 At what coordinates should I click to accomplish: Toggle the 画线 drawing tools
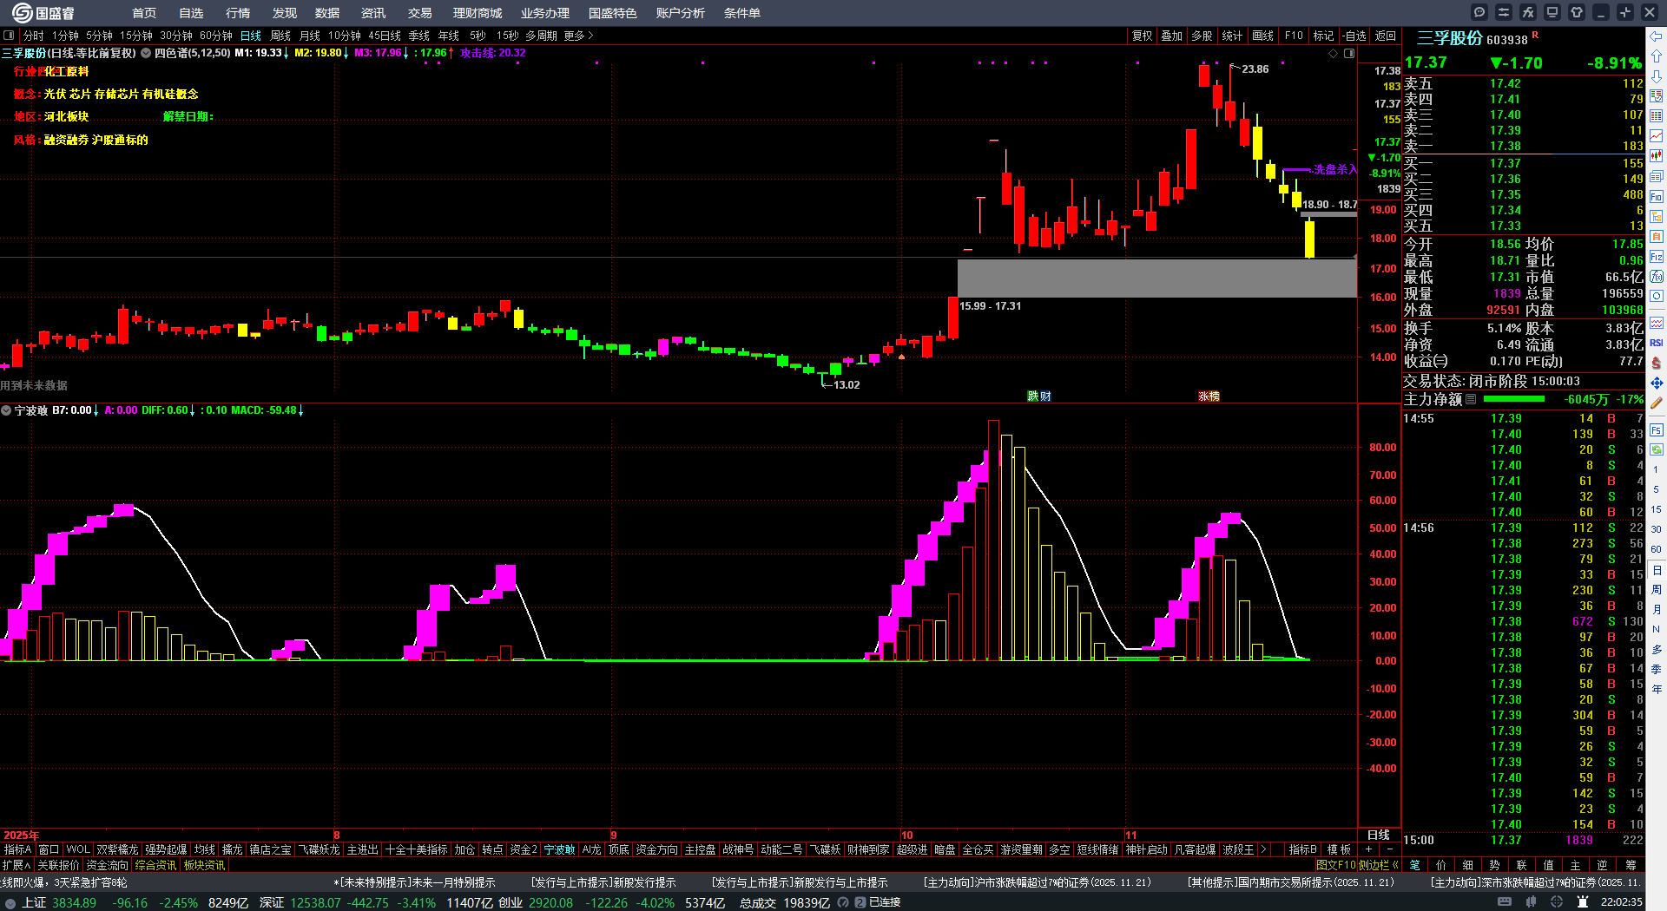point(1262,36)
